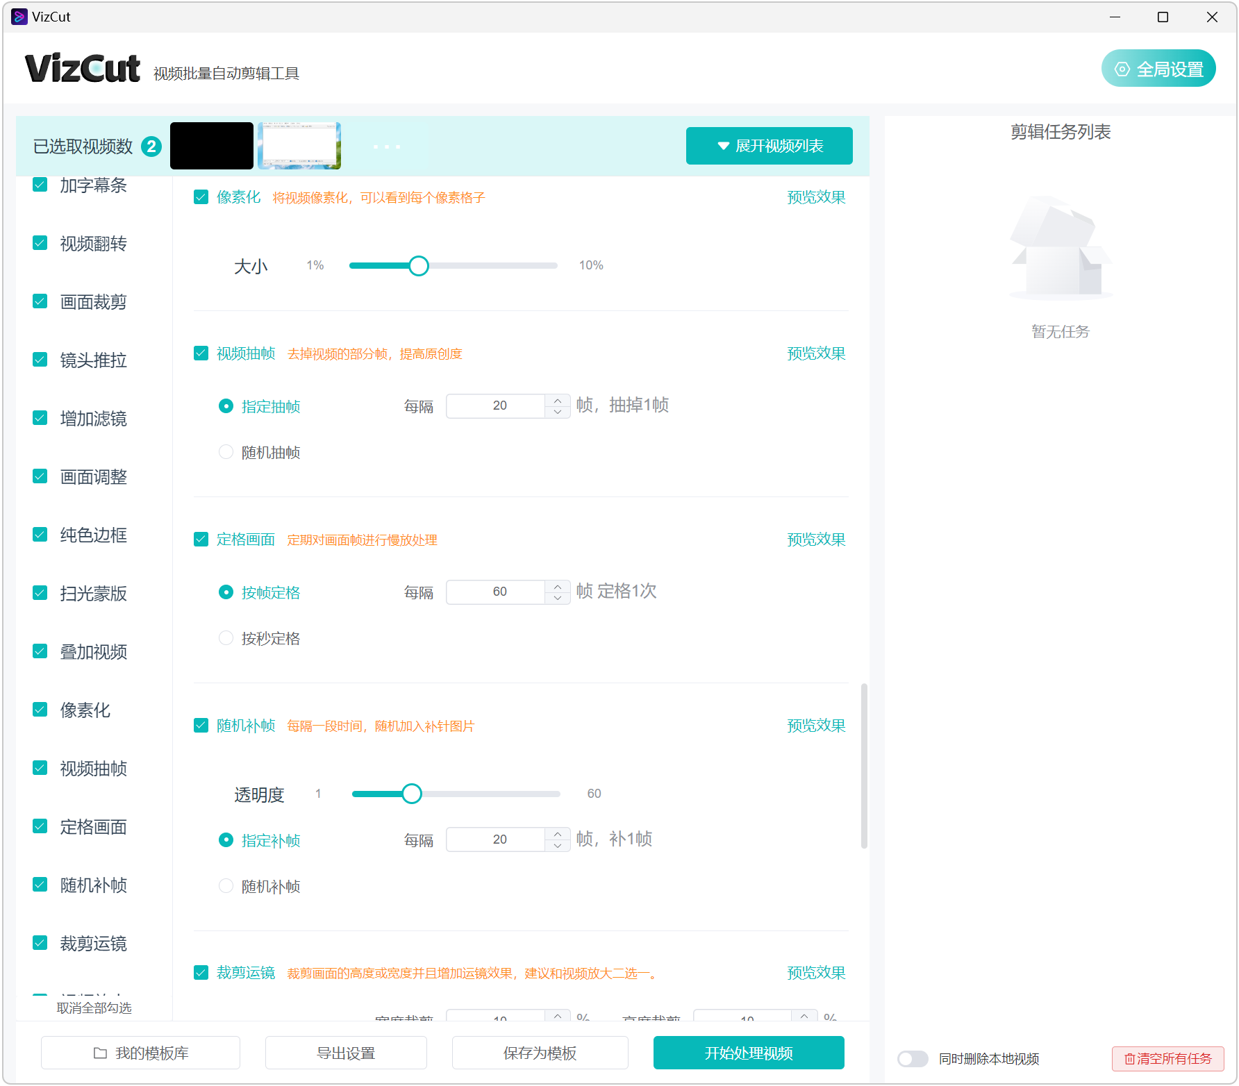Disable 随机补帧 section checkbox in main panel
This screenshot has height=1086, width=1239.
tap(201, 726)
